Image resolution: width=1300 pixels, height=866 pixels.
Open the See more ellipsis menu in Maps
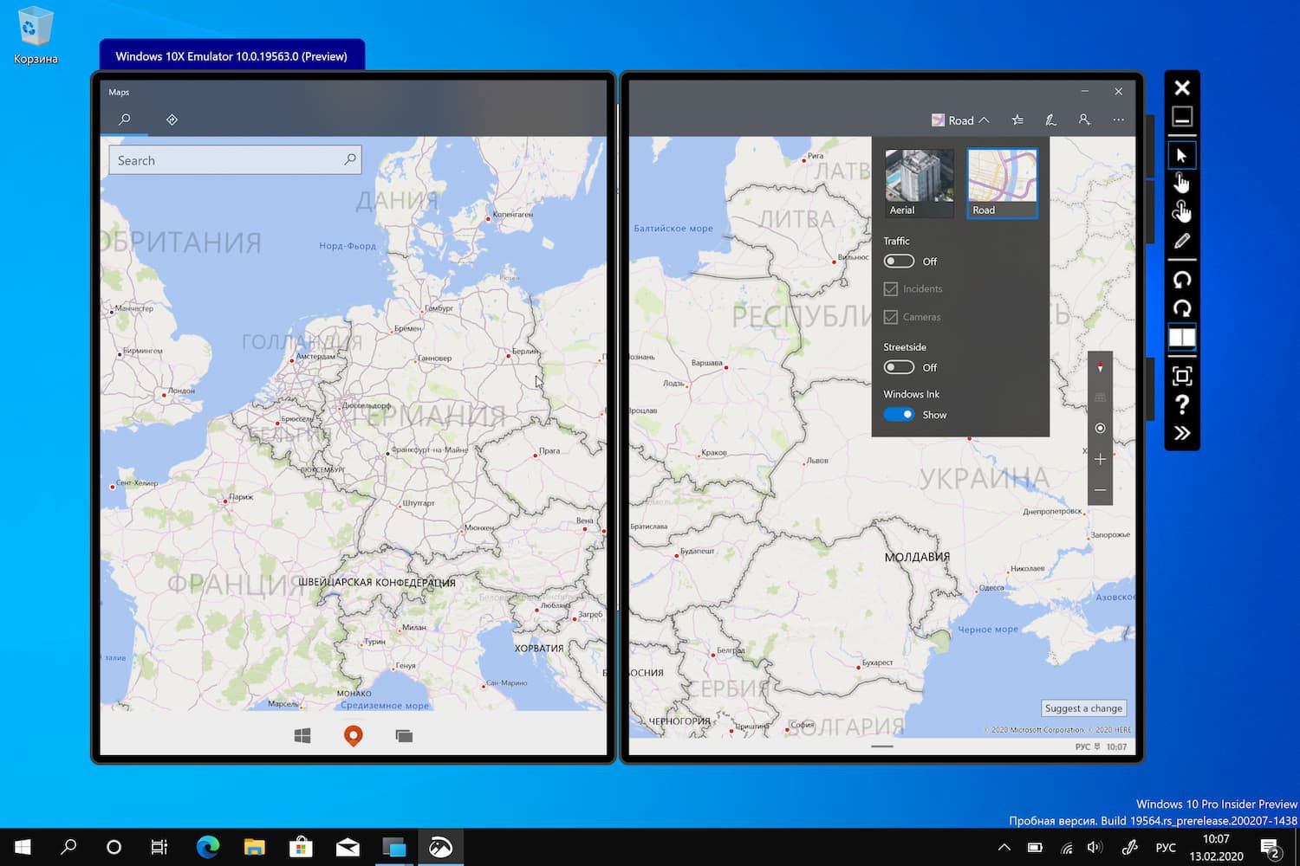pyautogui.click(x=1119, y=120)
